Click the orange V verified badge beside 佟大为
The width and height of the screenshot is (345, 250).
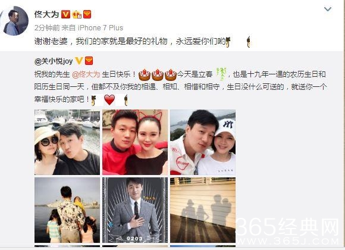pos(65,14)
